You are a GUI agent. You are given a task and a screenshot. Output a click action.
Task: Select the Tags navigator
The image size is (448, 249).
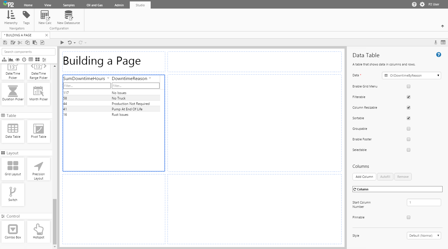[26, 18]
